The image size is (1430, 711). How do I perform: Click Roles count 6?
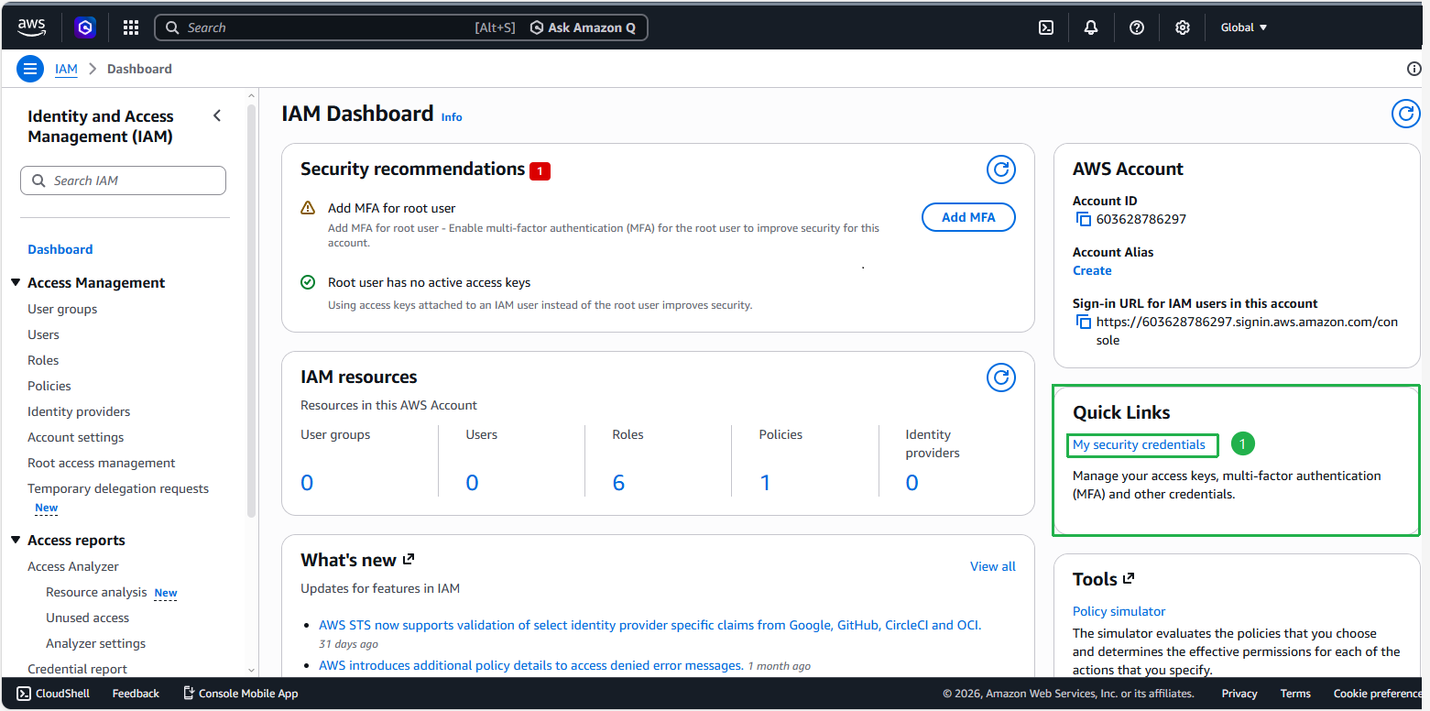(618, 483)
